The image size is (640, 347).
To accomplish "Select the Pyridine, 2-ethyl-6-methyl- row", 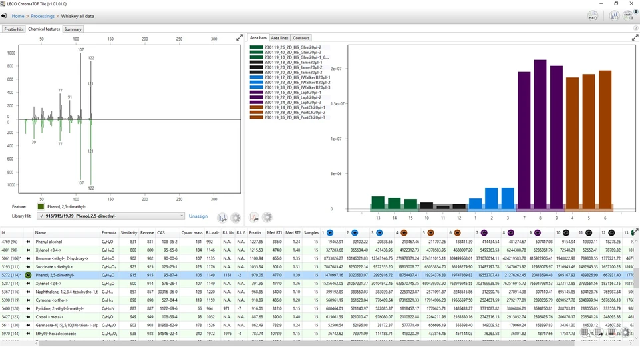I will (x=317, y=308).
